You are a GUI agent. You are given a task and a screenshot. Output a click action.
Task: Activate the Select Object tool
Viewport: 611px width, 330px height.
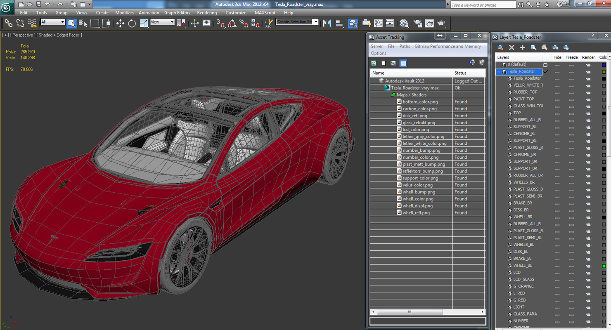click(71, 24)
